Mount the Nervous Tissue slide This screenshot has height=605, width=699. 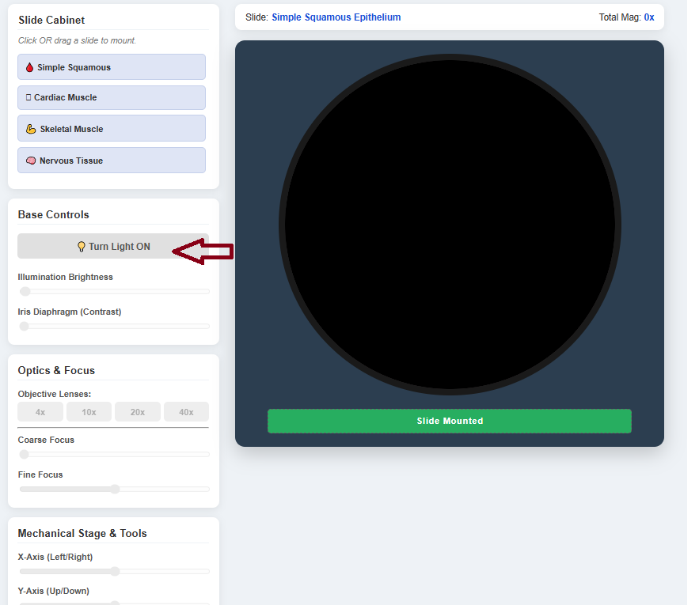tap(112, 161)
